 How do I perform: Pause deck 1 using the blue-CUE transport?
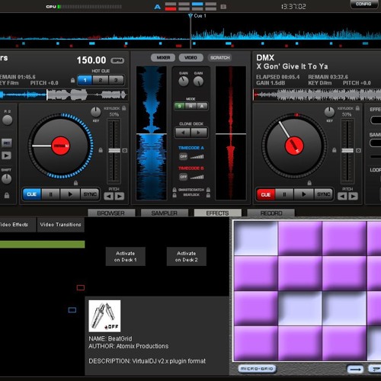pyautogui.click(x=50, y=194)
